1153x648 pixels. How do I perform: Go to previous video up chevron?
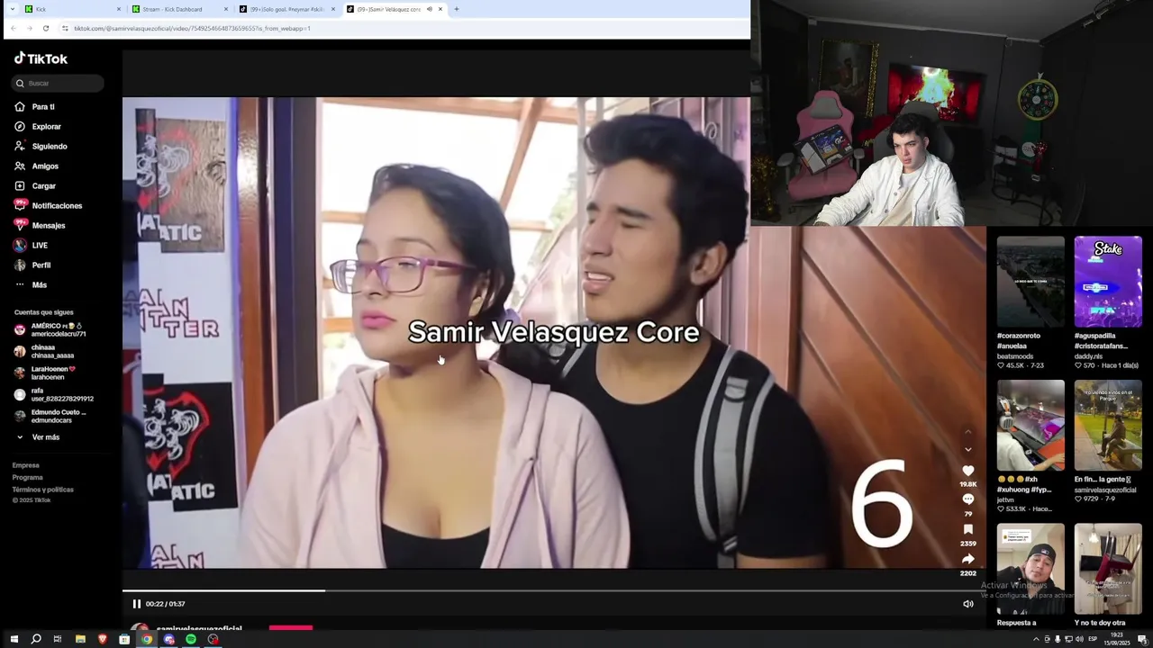(x=968, y=433)
